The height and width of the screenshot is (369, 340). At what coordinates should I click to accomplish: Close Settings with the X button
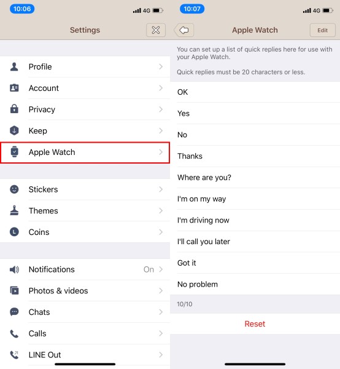click(156, 30)
